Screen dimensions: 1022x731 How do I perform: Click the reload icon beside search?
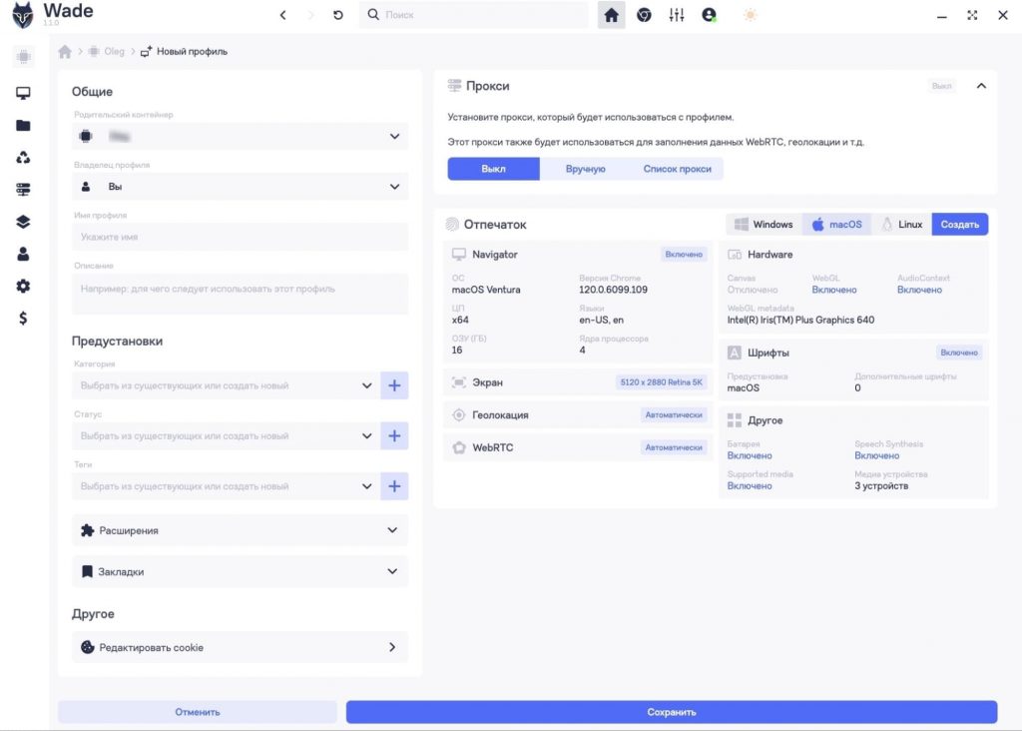pyautogui.click(x=337, y=15)
